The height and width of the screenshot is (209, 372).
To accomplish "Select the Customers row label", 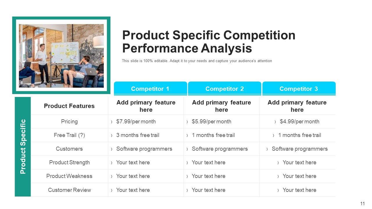I will (x=69, y=149).
